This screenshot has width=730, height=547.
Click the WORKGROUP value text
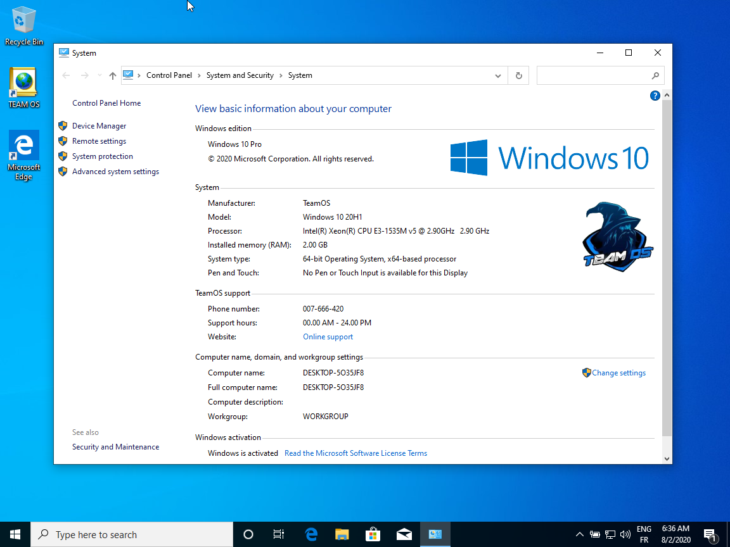coord(326,417)
